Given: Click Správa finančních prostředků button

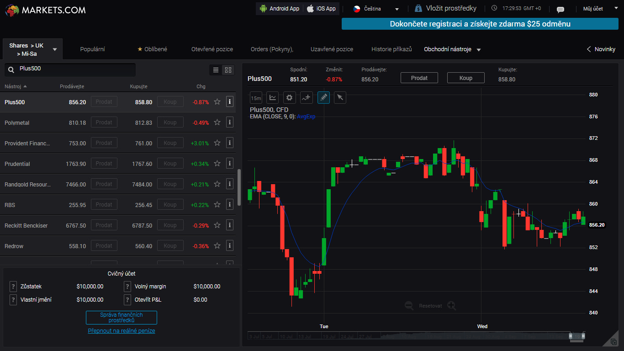Looking at the screenshot, I should point(122,318).
